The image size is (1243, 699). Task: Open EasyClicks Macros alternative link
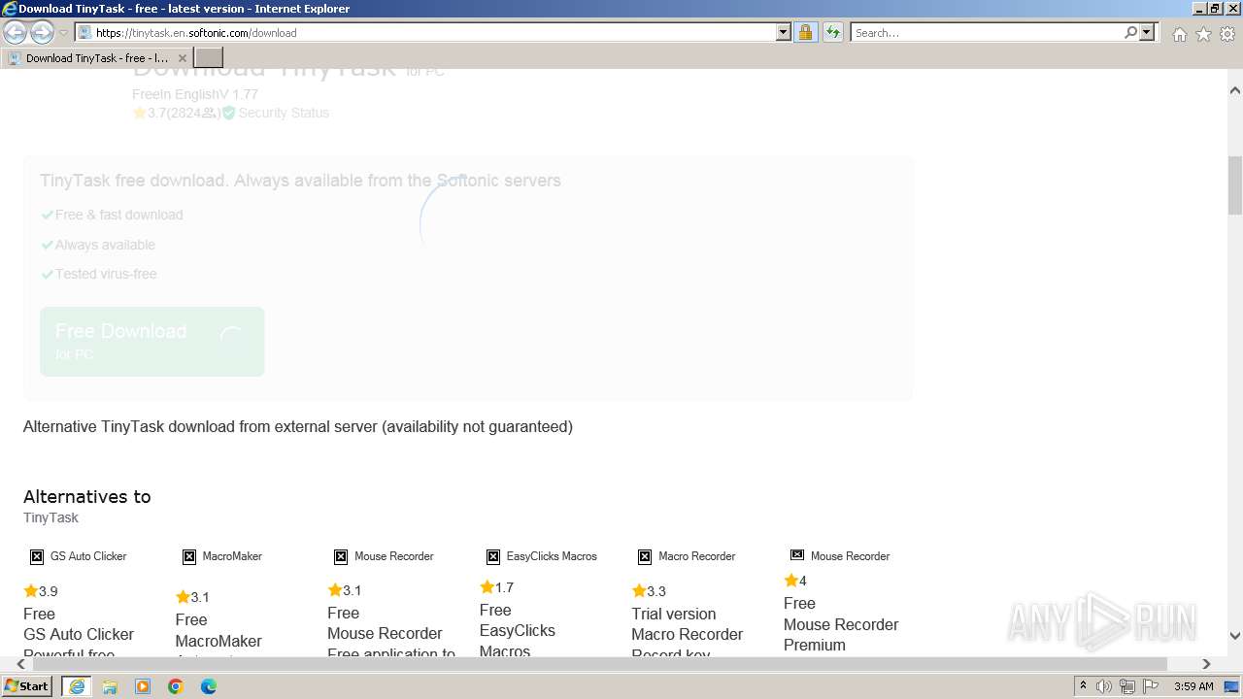click(518, 640)
